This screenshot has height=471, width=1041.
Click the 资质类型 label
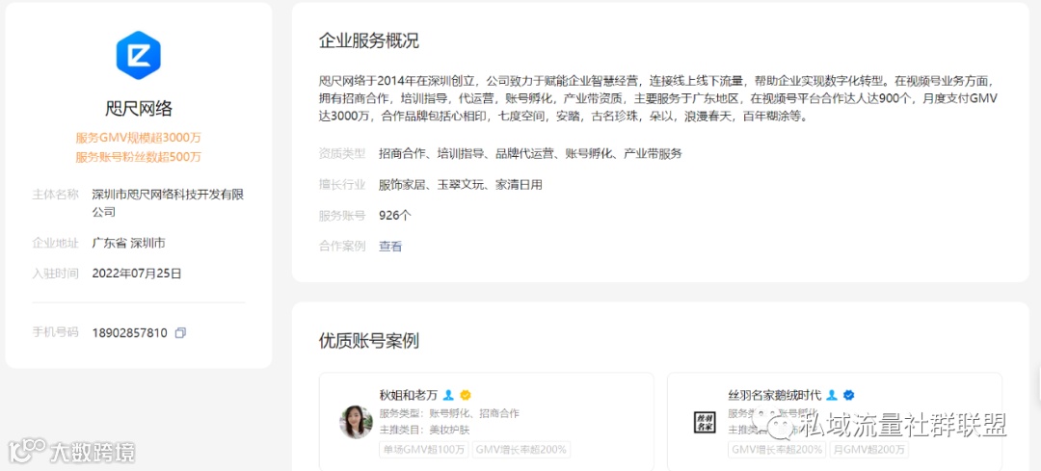(342, 154)
